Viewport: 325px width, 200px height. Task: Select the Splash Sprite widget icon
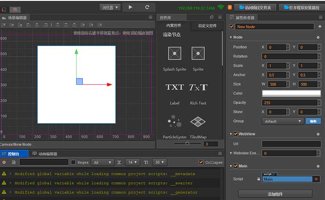pos(175,54)
